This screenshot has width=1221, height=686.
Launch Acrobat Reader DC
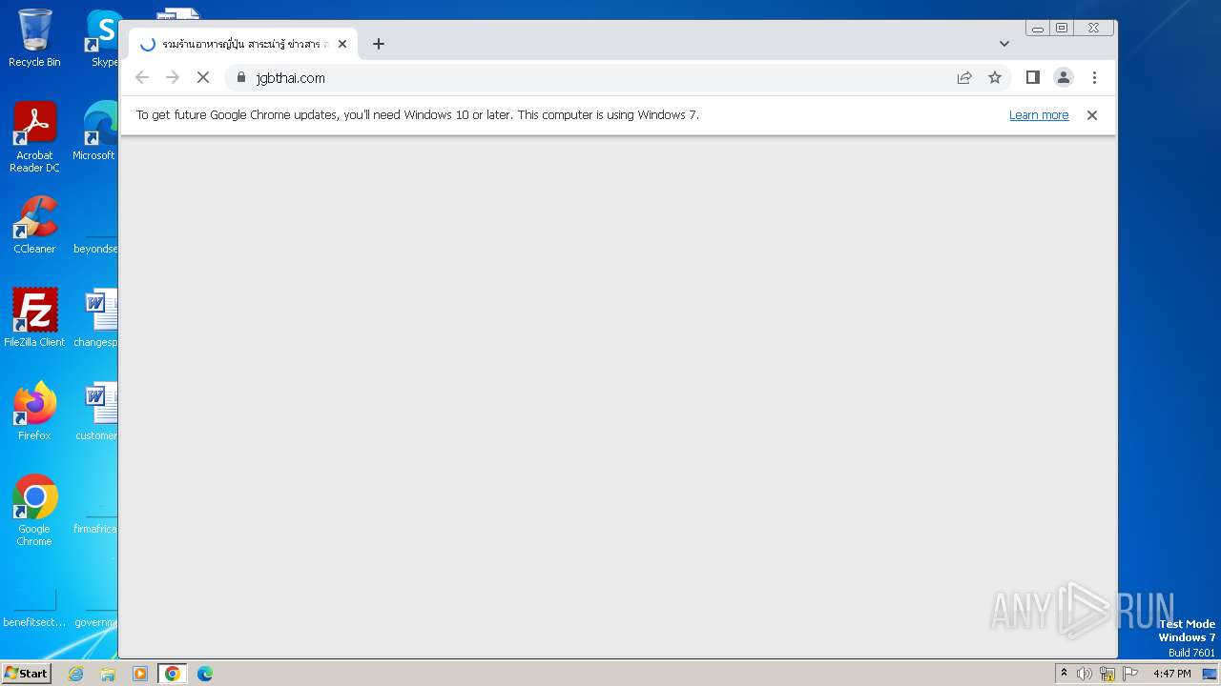click(x=34, y=137)
